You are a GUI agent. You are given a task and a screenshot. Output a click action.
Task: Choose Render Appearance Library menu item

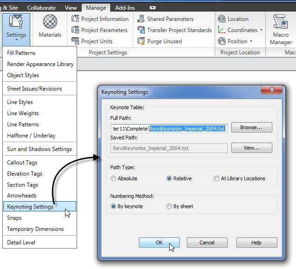pyautogui.click(x=39, y=64)
